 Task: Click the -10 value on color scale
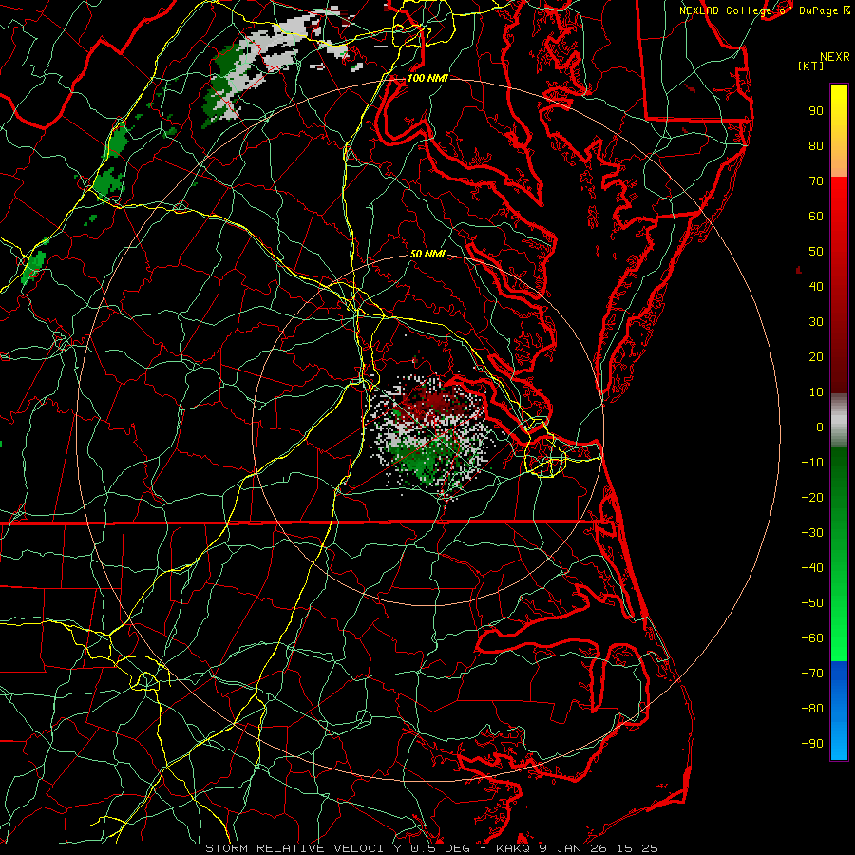click(812, 463)
